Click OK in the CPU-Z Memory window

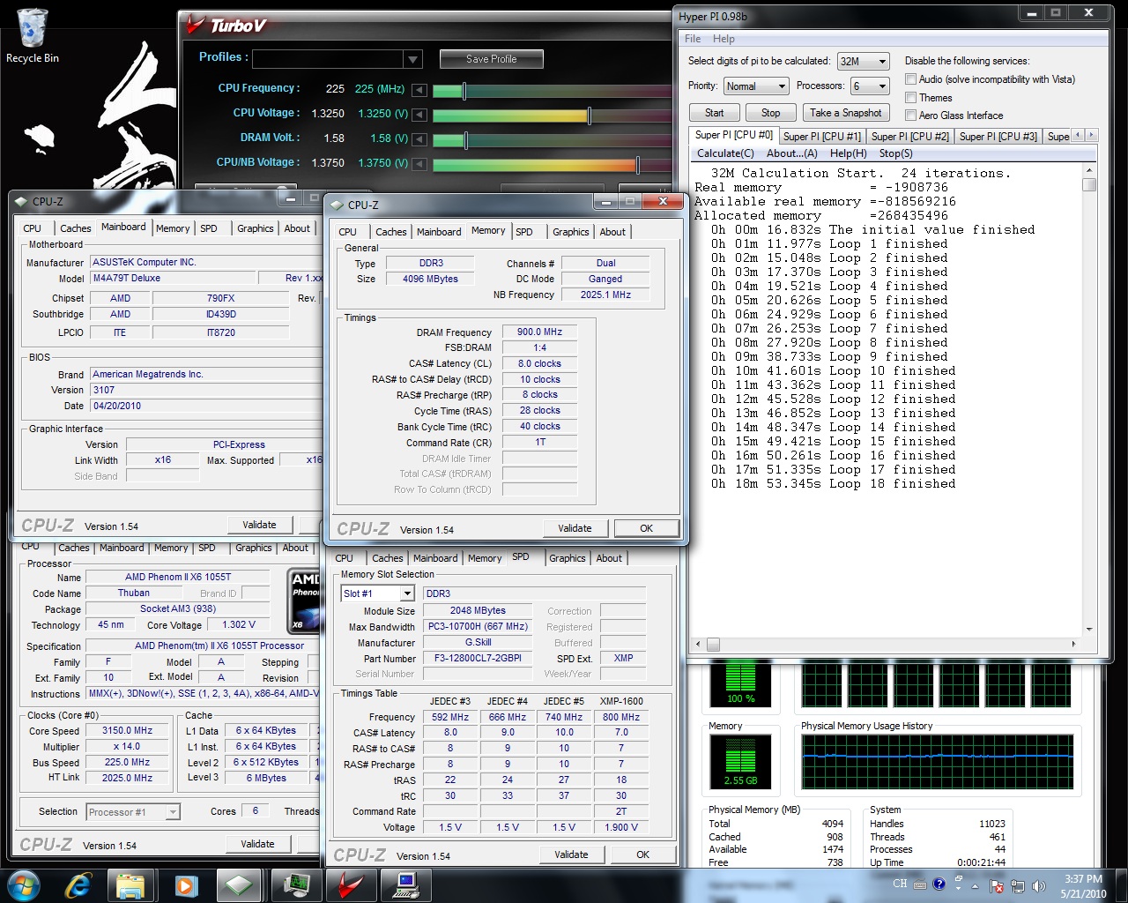pyautogui.click(x=646, y=528)
